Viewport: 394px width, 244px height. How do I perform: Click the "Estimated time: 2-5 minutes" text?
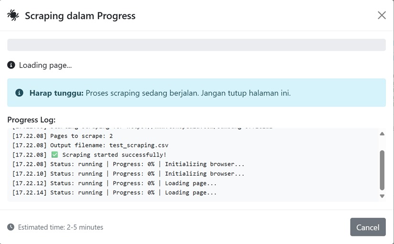coord(60,227)
